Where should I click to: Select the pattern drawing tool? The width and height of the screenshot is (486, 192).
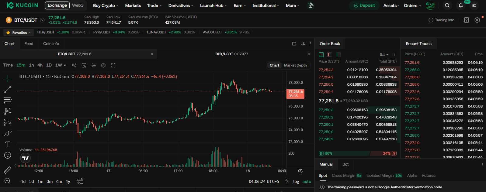tap(8, 111)
